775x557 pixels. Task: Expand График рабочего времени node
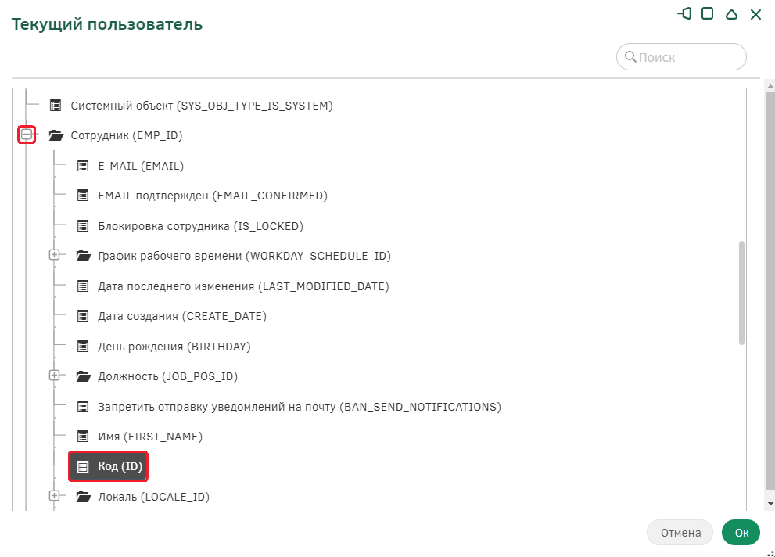point(54,255)
